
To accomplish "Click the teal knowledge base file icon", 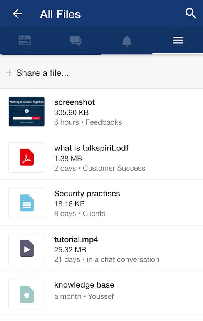I will pos(27,294).
